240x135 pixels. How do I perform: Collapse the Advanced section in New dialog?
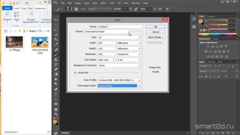[75, 73]
